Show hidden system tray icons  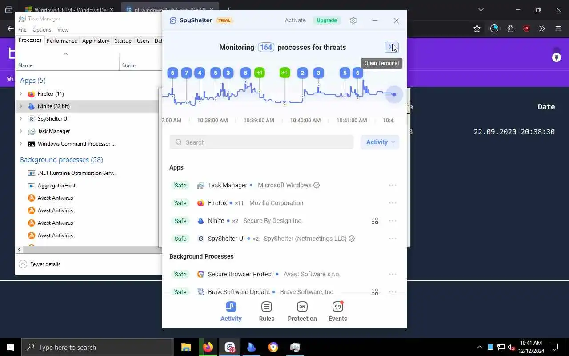click(480, 347)
